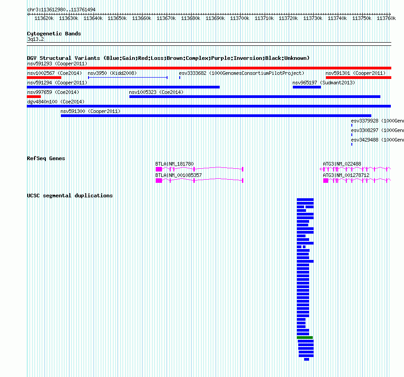Click the nsv591301 (Cooper2011) label

tap(355, 73)
